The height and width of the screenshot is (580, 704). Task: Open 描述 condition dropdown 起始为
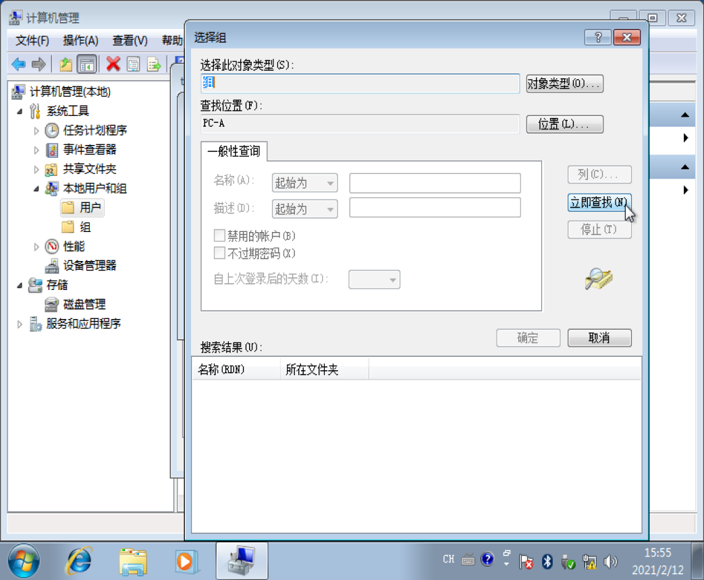(x=304, y=209)
